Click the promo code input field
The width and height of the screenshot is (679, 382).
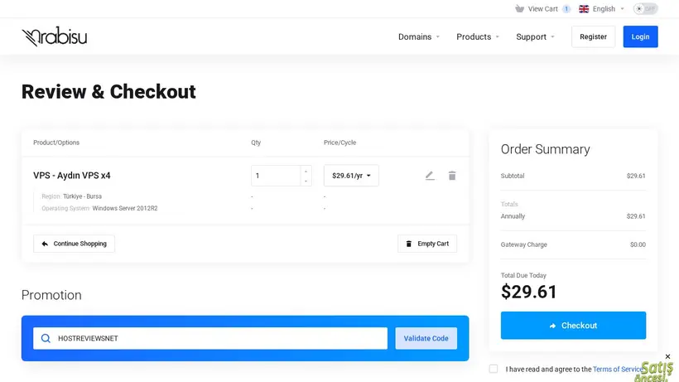pyautogui.click(x=210, y=338)
